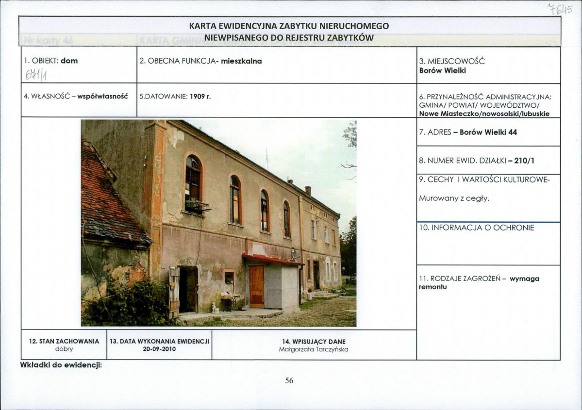Select the DATOWANIE 1909 r. entry

pos(175,96)
